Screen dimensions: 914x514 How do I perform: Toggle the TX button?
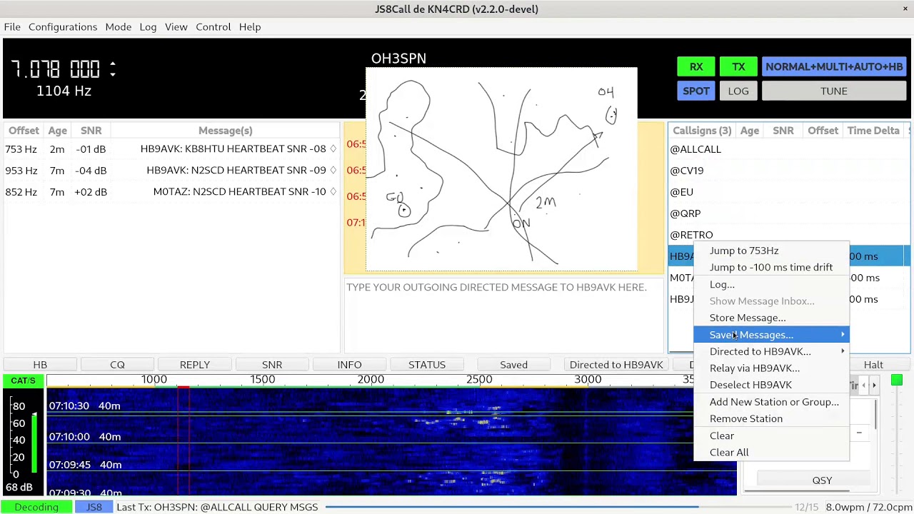click(738, 66)
